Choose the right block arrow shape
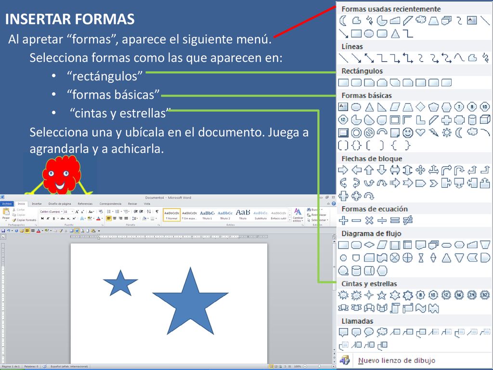 [343, 170]
